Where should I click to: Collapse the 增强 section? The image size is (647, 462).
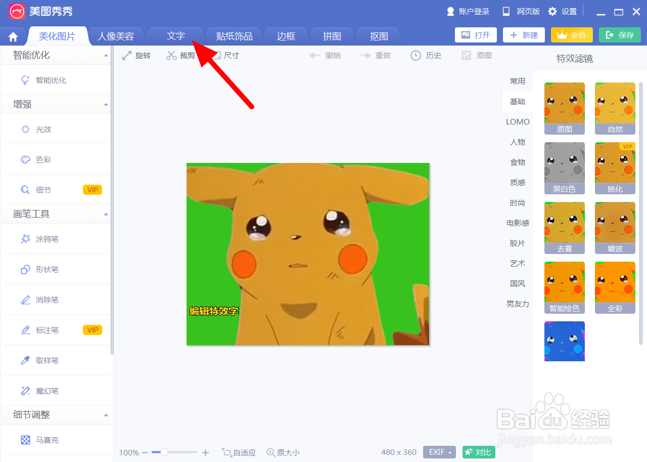pyautogui.click(x=106, y=104)
